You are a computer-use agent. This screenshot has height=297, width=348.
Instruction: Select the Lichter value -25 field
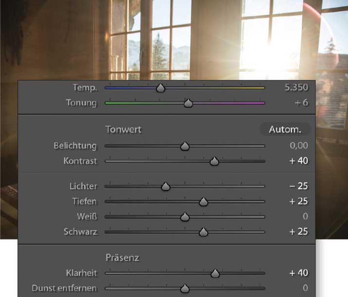pos(299,186)
